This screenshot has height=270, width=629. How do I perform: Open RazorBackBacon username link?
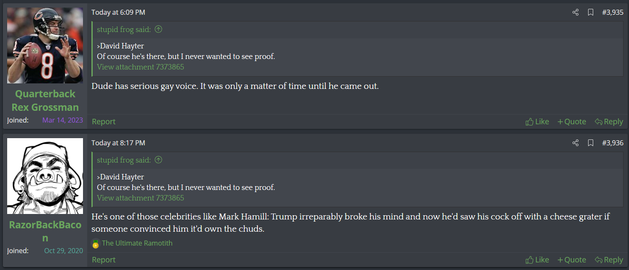coord(45,231)
